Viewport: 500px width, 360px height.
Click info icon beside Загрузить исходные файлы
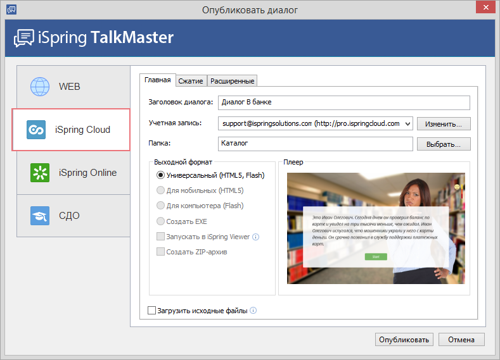pos(253,311)
